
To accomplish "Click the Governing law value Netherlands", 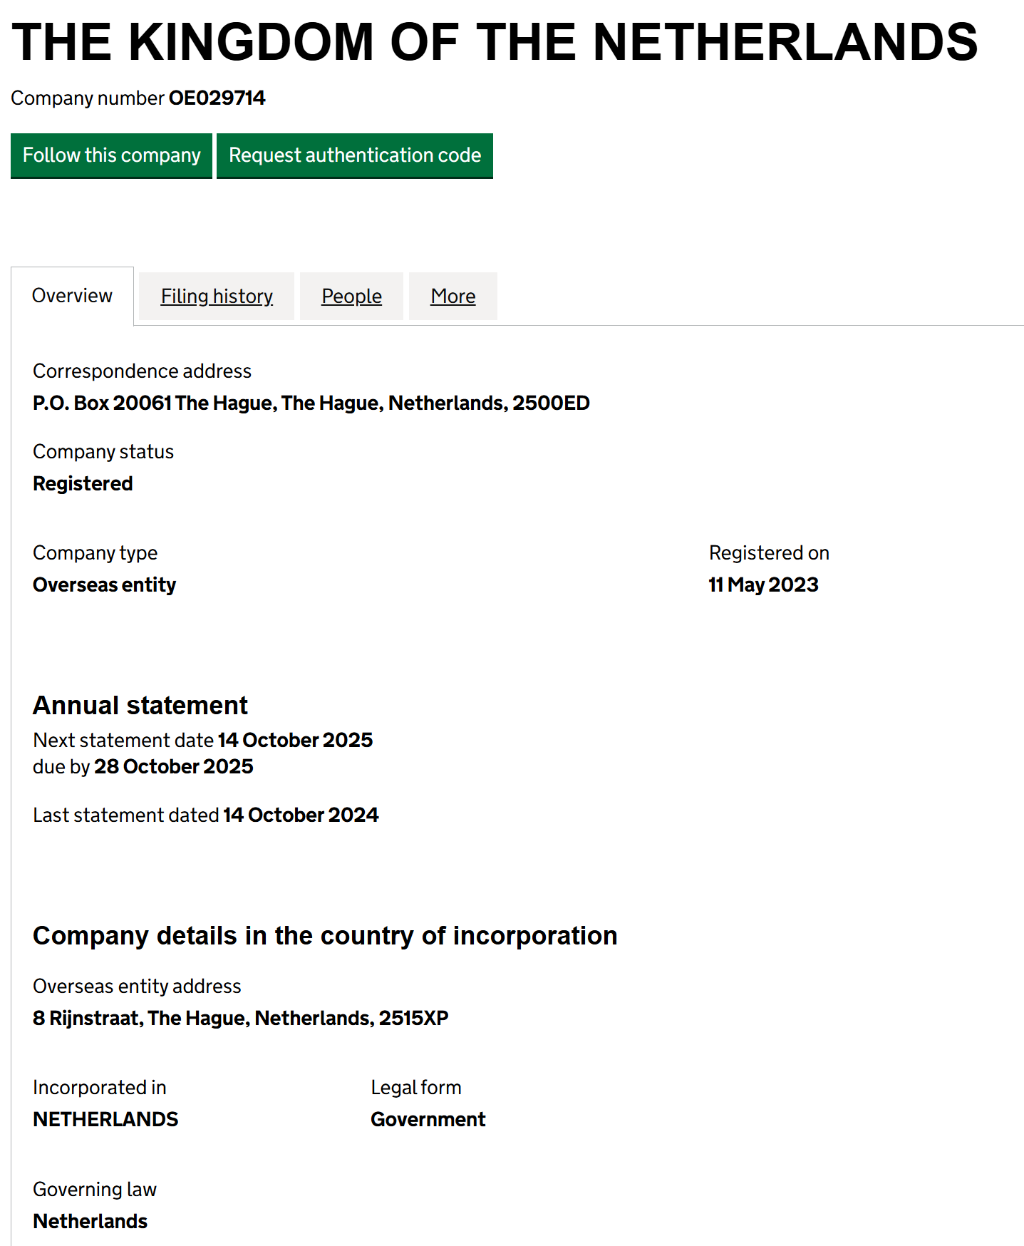I will (x=90, y=1222).
